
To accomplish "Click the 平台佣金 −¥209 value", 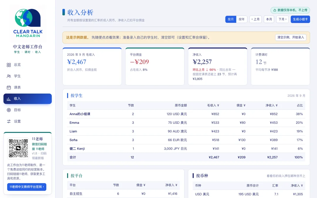I will click(x=139, y=62).
